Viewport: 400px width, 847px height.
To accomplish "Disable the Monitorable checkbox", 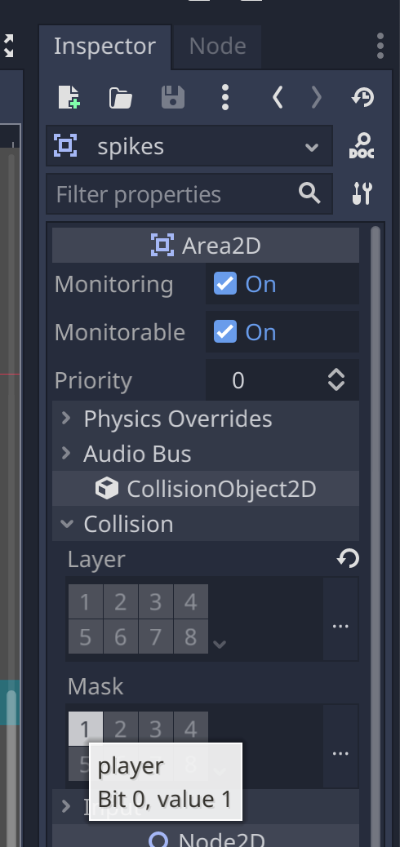I will [224, 331].
